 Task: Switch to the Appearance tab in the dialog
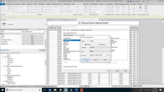click(x=89, y=30)
